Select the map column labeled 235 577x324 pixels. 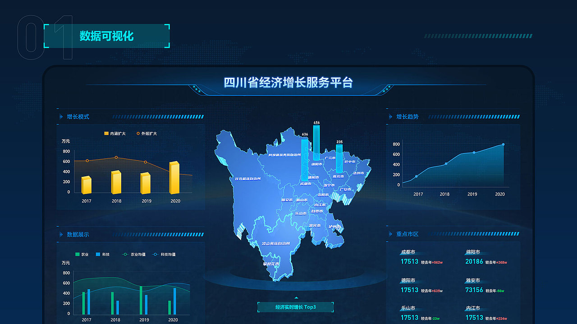tap(339, 158)
